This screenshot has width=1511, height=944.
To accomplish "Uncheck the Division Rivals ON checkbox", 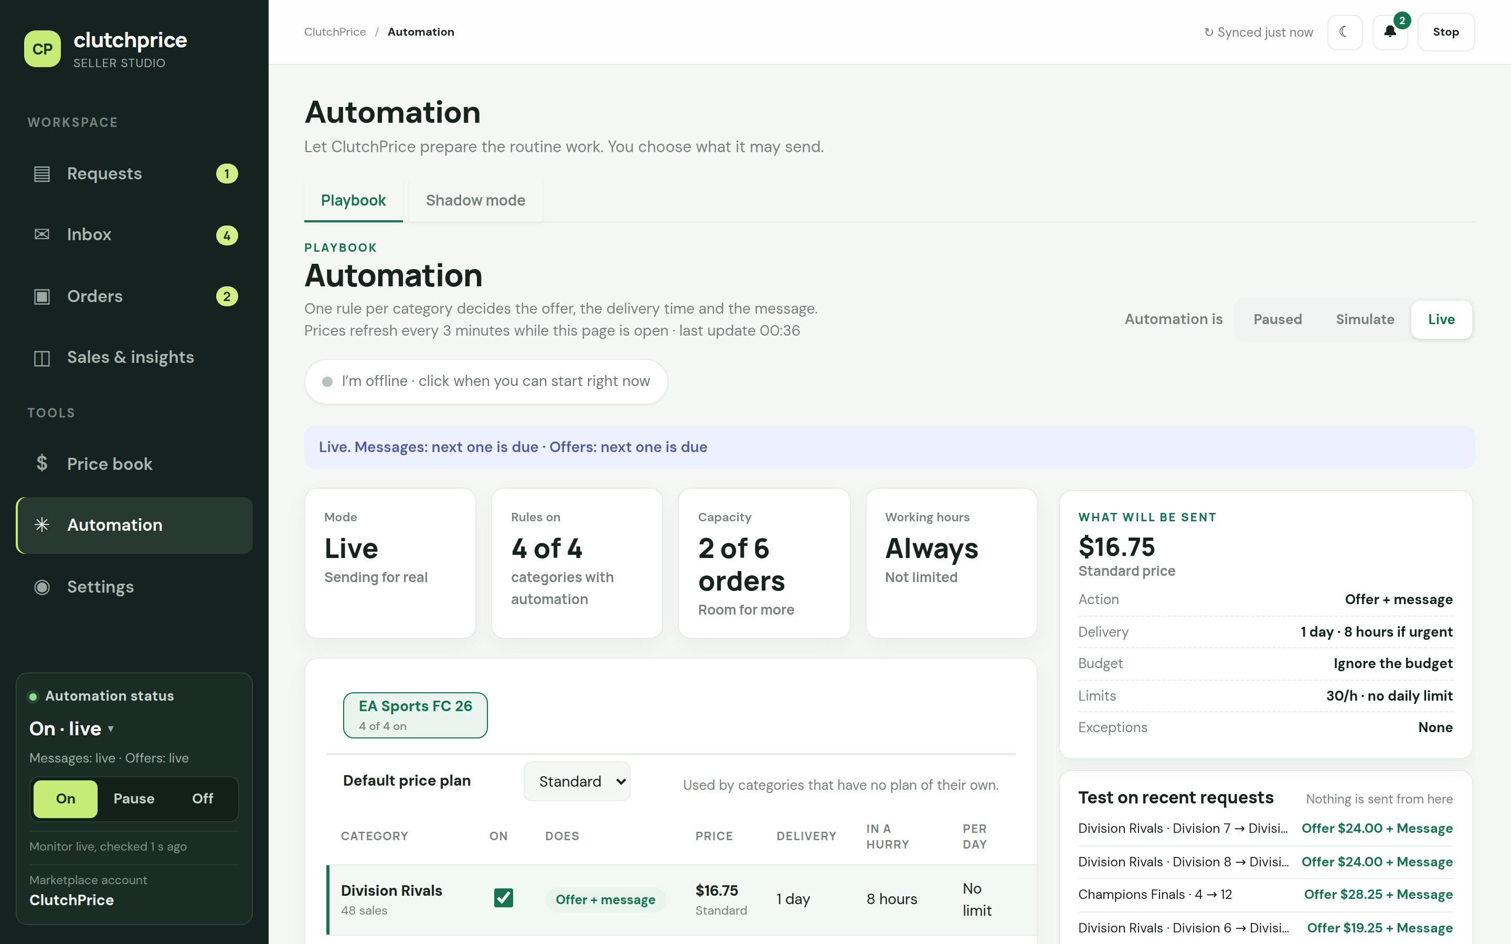I will click(503, 898).
